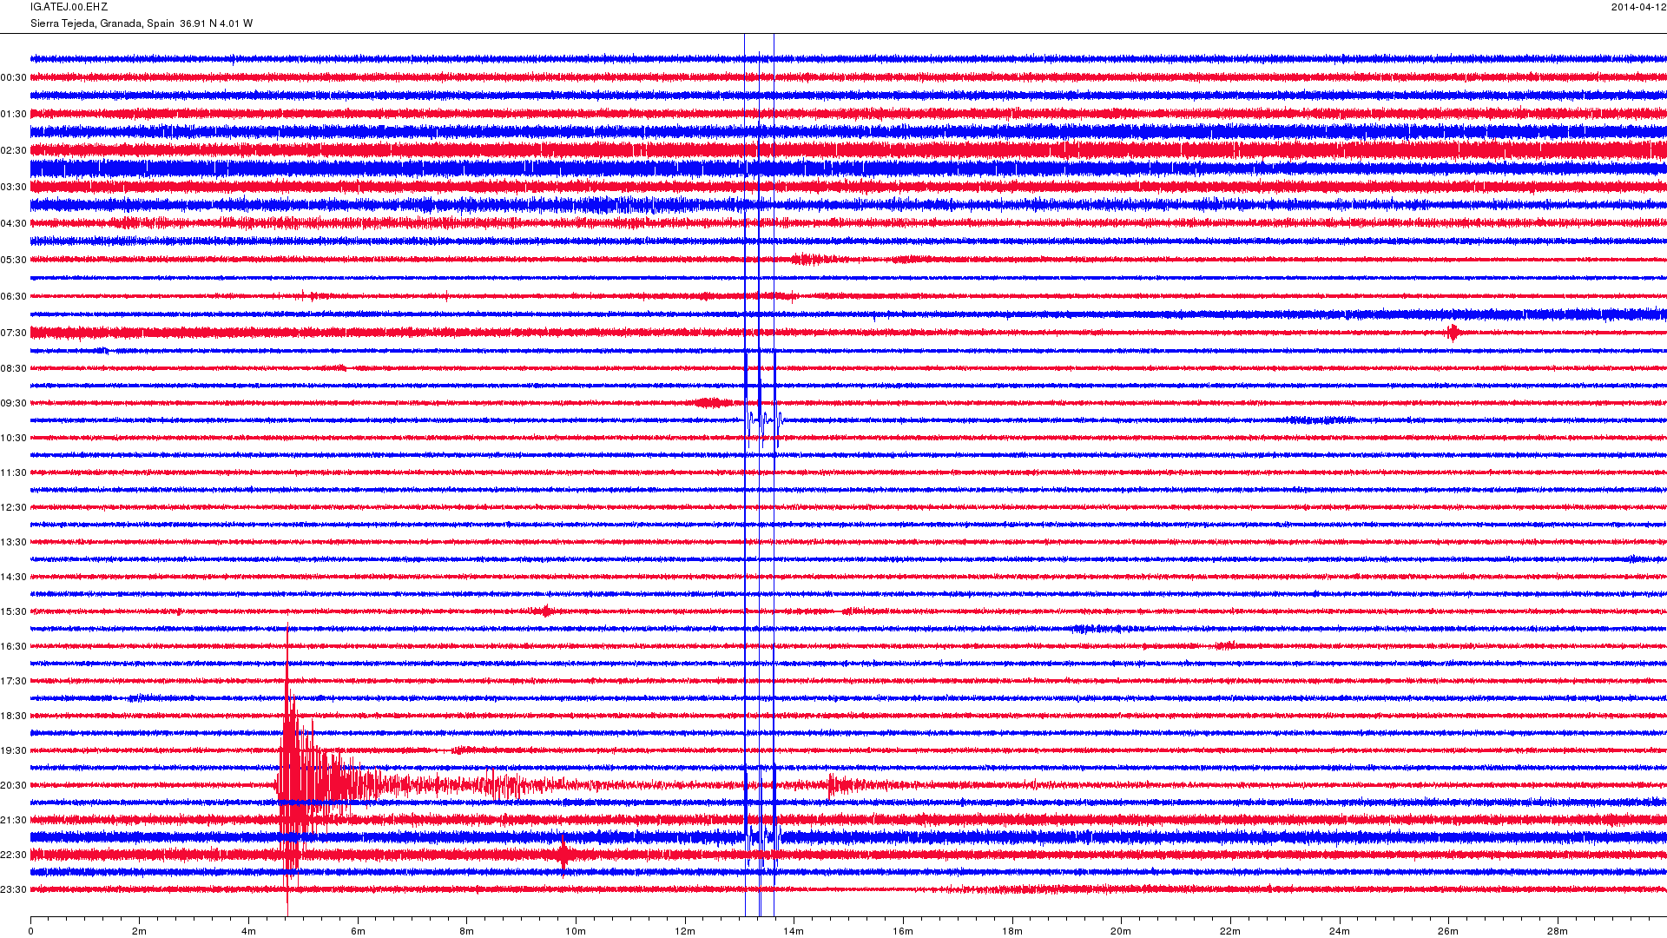Click the 16m axis tick label
Viewport: 1667px width, 938px height.
coord(903,931)
